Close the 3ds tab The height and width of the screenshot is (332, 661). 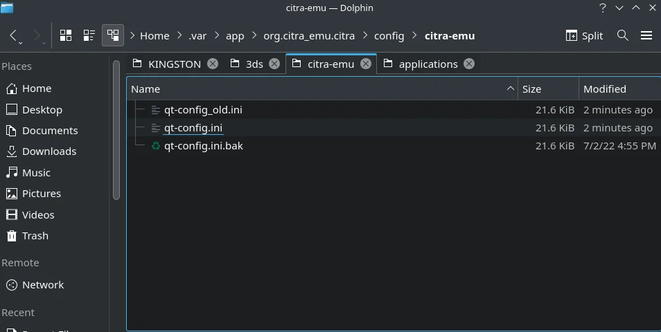(274, 64)
